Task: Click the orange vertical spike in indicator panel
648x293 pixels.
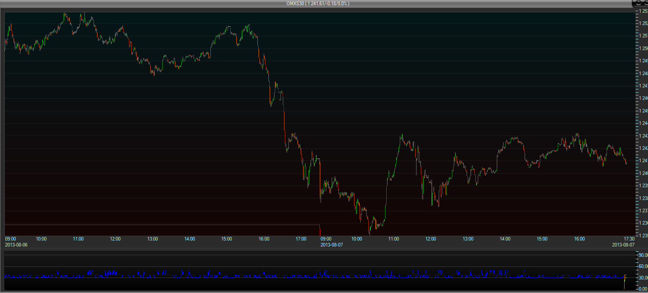Action: (625, 281)
